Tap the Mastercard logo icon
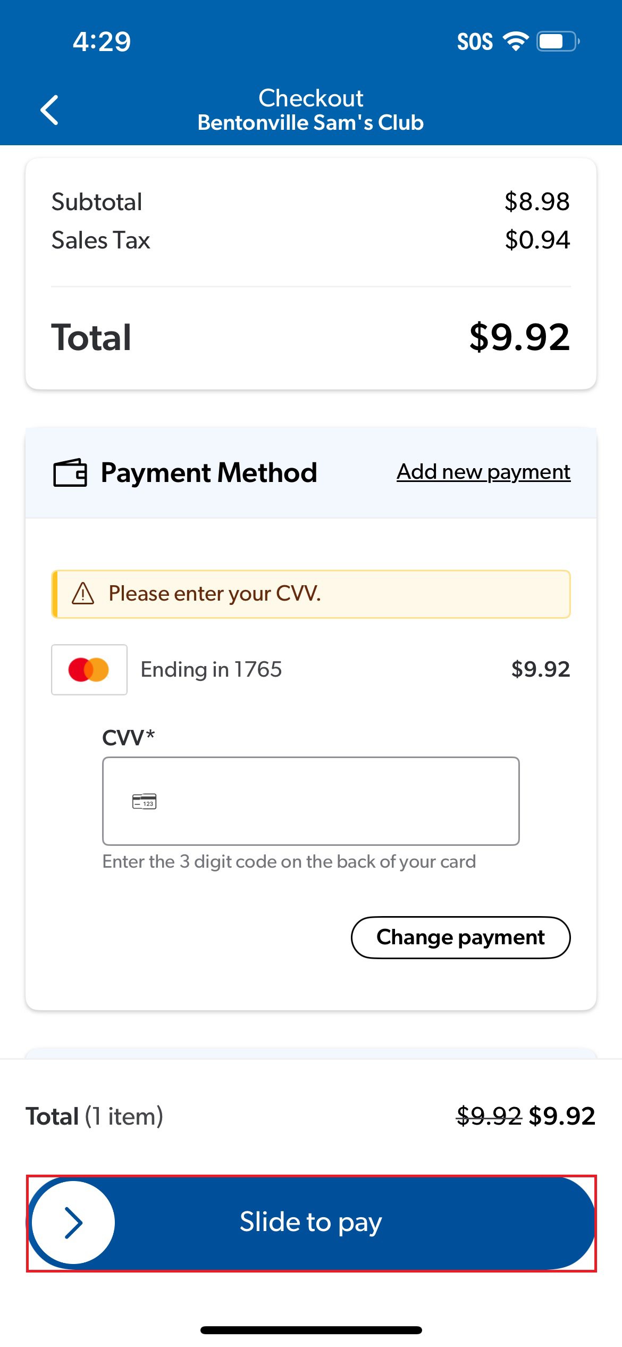 click(89, 669)
